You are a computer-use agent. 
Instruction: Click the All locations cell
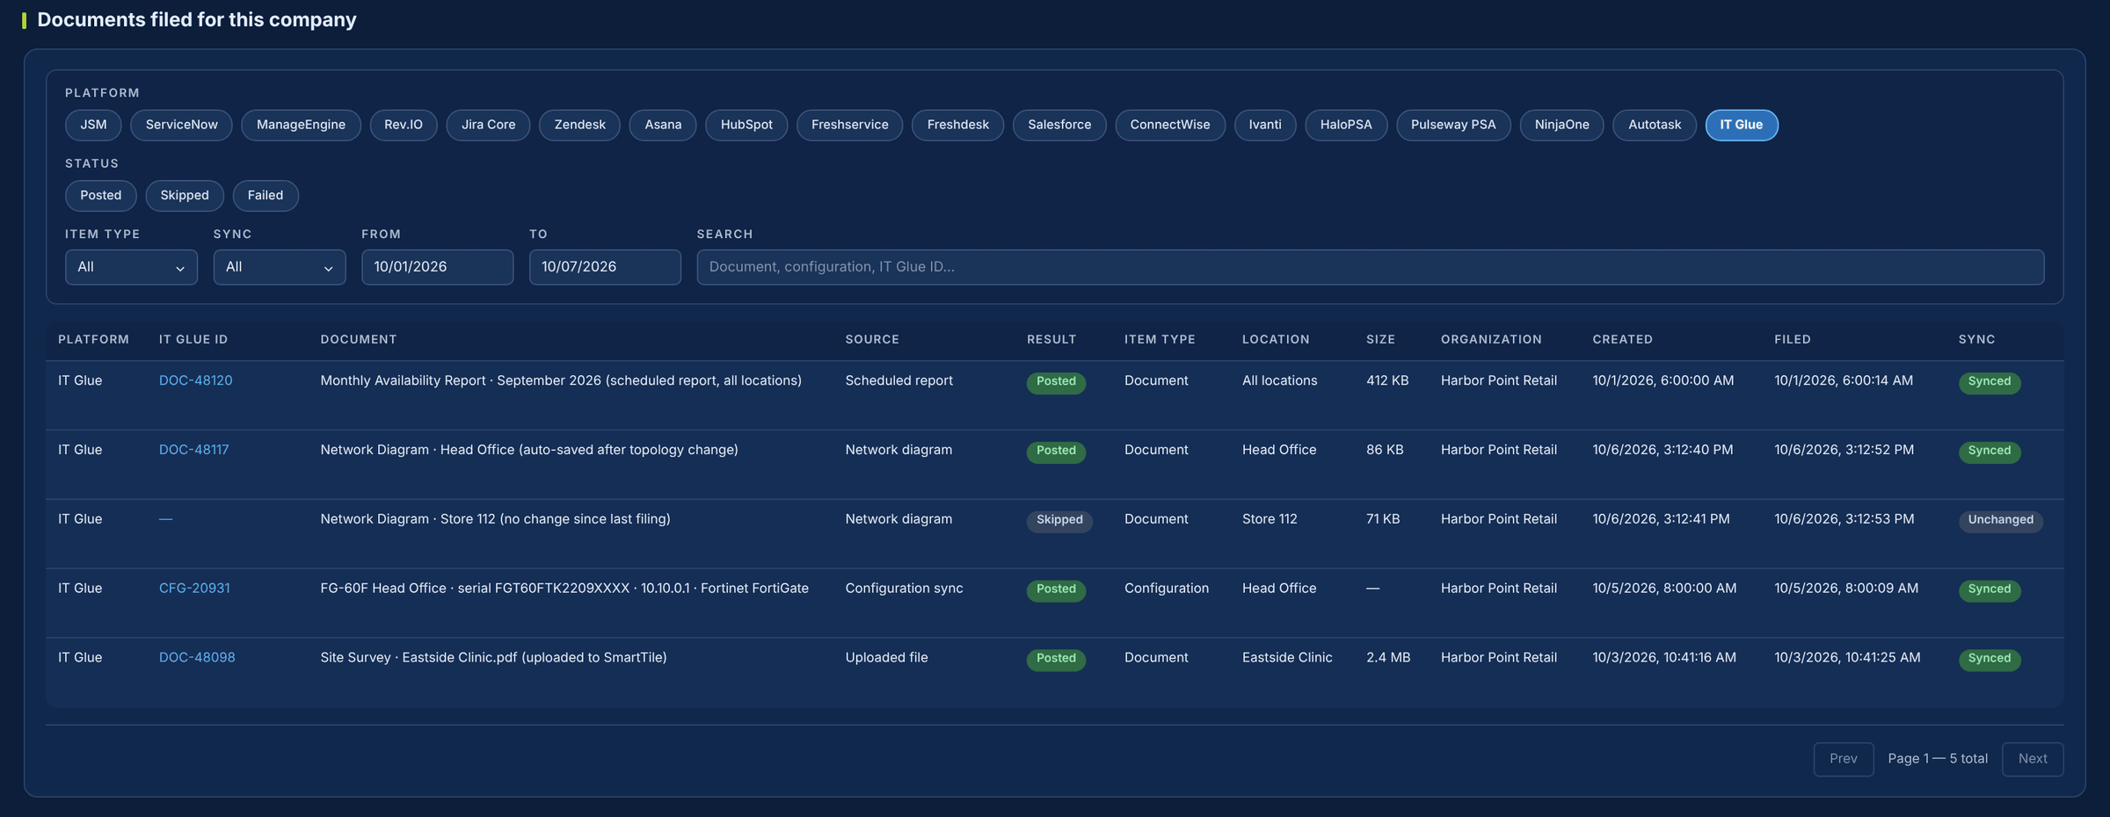(x=1279, y=380)
